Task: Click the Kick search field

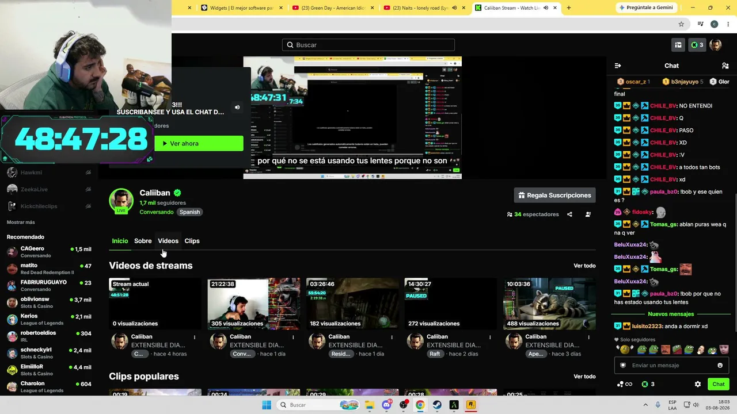Action: click(368, 45)
